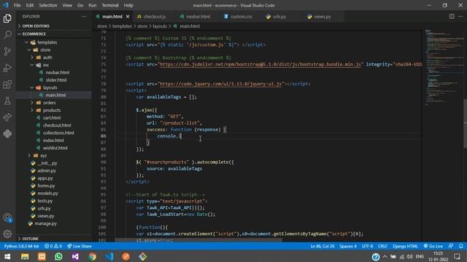Expand the Outline section
This screenshot has width=467, height=262.
30,239
